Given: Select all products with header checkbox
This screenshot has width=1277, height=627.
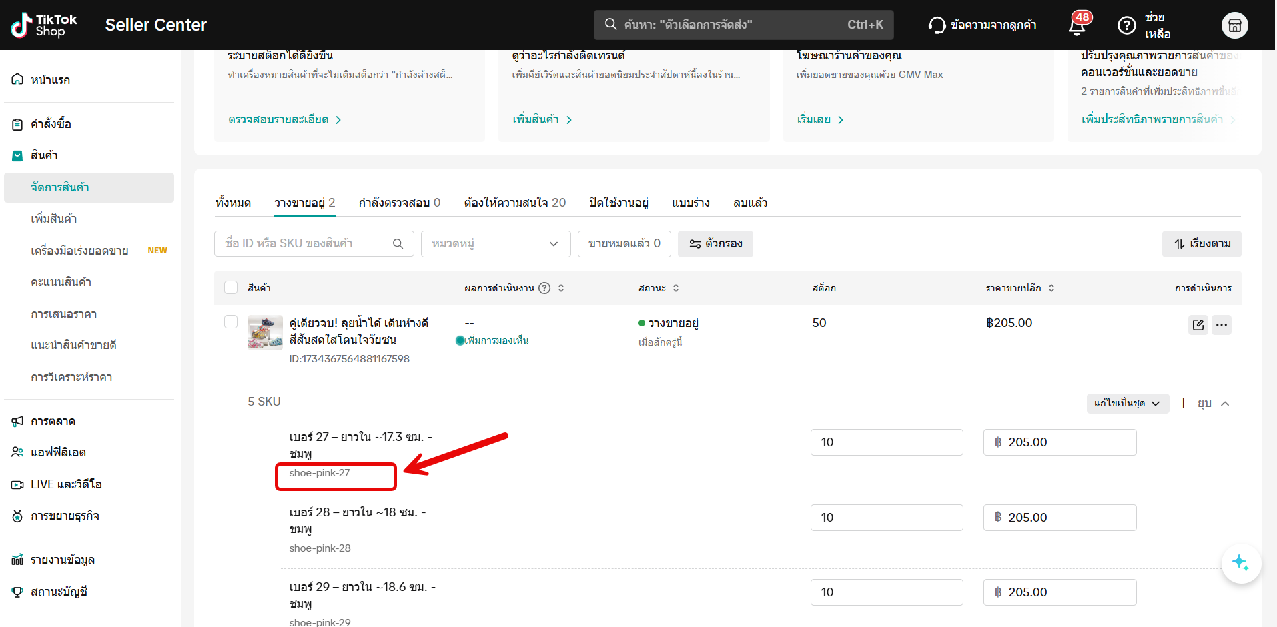Looking at the screenshot, I should coord(231,287).
